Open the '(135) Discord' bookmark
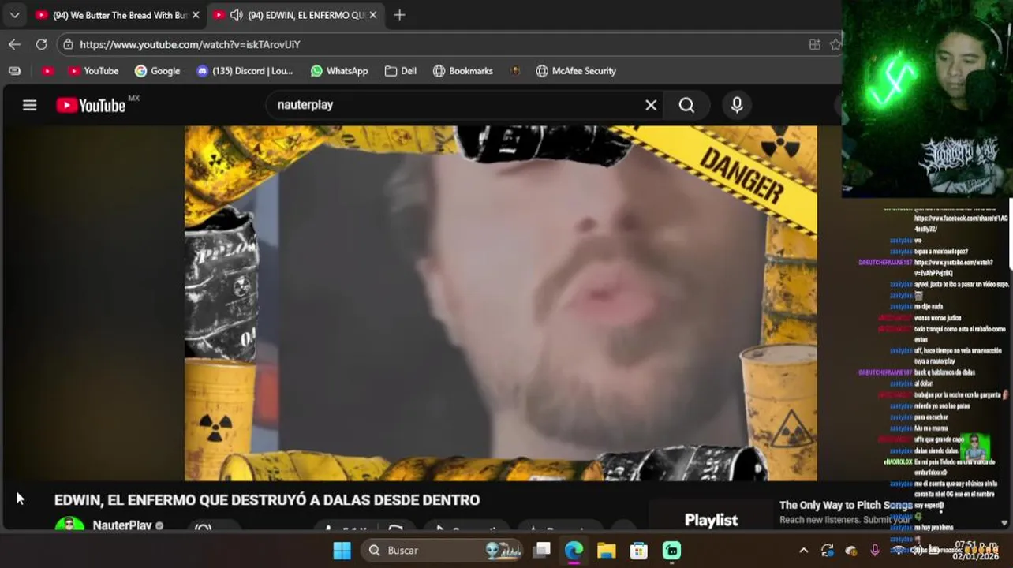The image size is (1013, 568). tap(245, 71)
